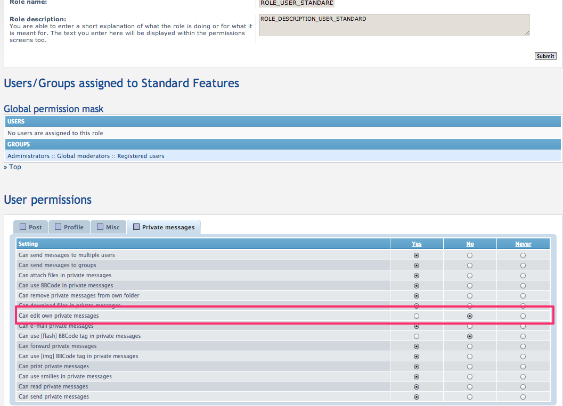Click the 'Global moderators' group text
The height and width of the screenshot is (406, 563).
[x=83, y=156]
